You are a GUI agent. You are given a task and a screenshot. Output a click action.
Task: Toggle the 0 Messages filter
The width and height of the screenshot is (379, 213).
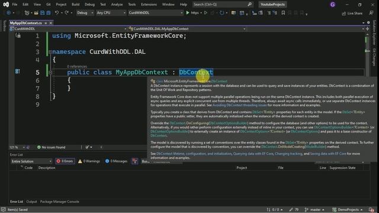tap(116, 161)
